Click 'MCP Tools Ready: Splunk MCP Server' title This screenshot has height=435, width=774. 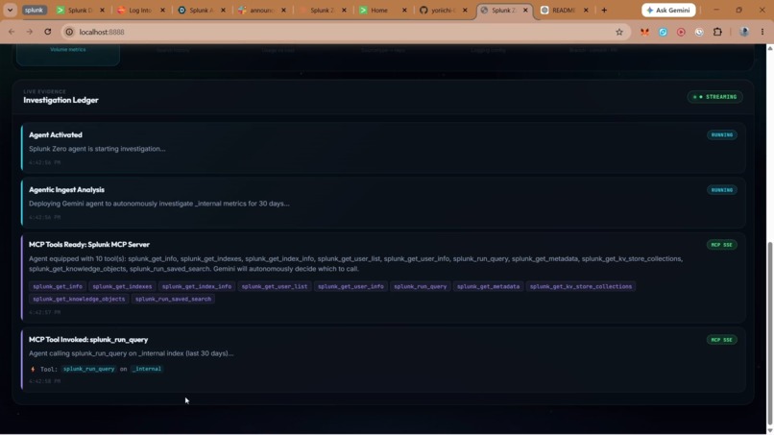(x=89, y=245)
